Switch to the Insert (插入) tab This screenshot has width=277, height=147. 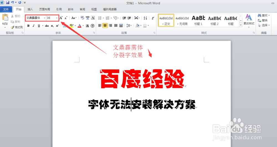(x=30, y=9)
